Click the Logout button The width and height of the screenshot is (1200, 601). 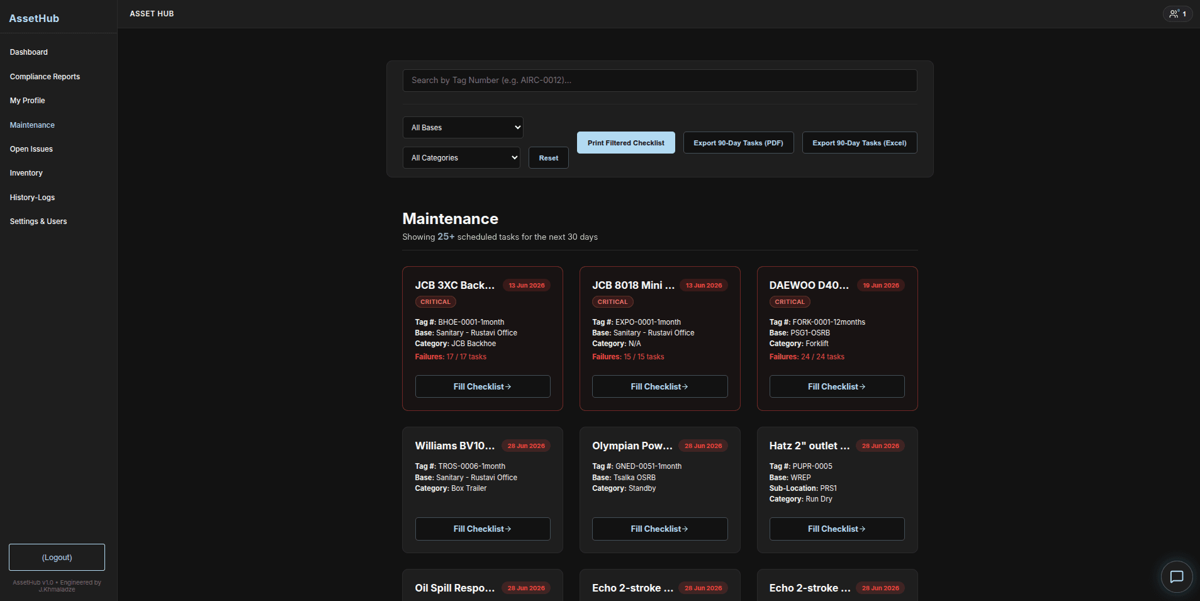point(57,558)
